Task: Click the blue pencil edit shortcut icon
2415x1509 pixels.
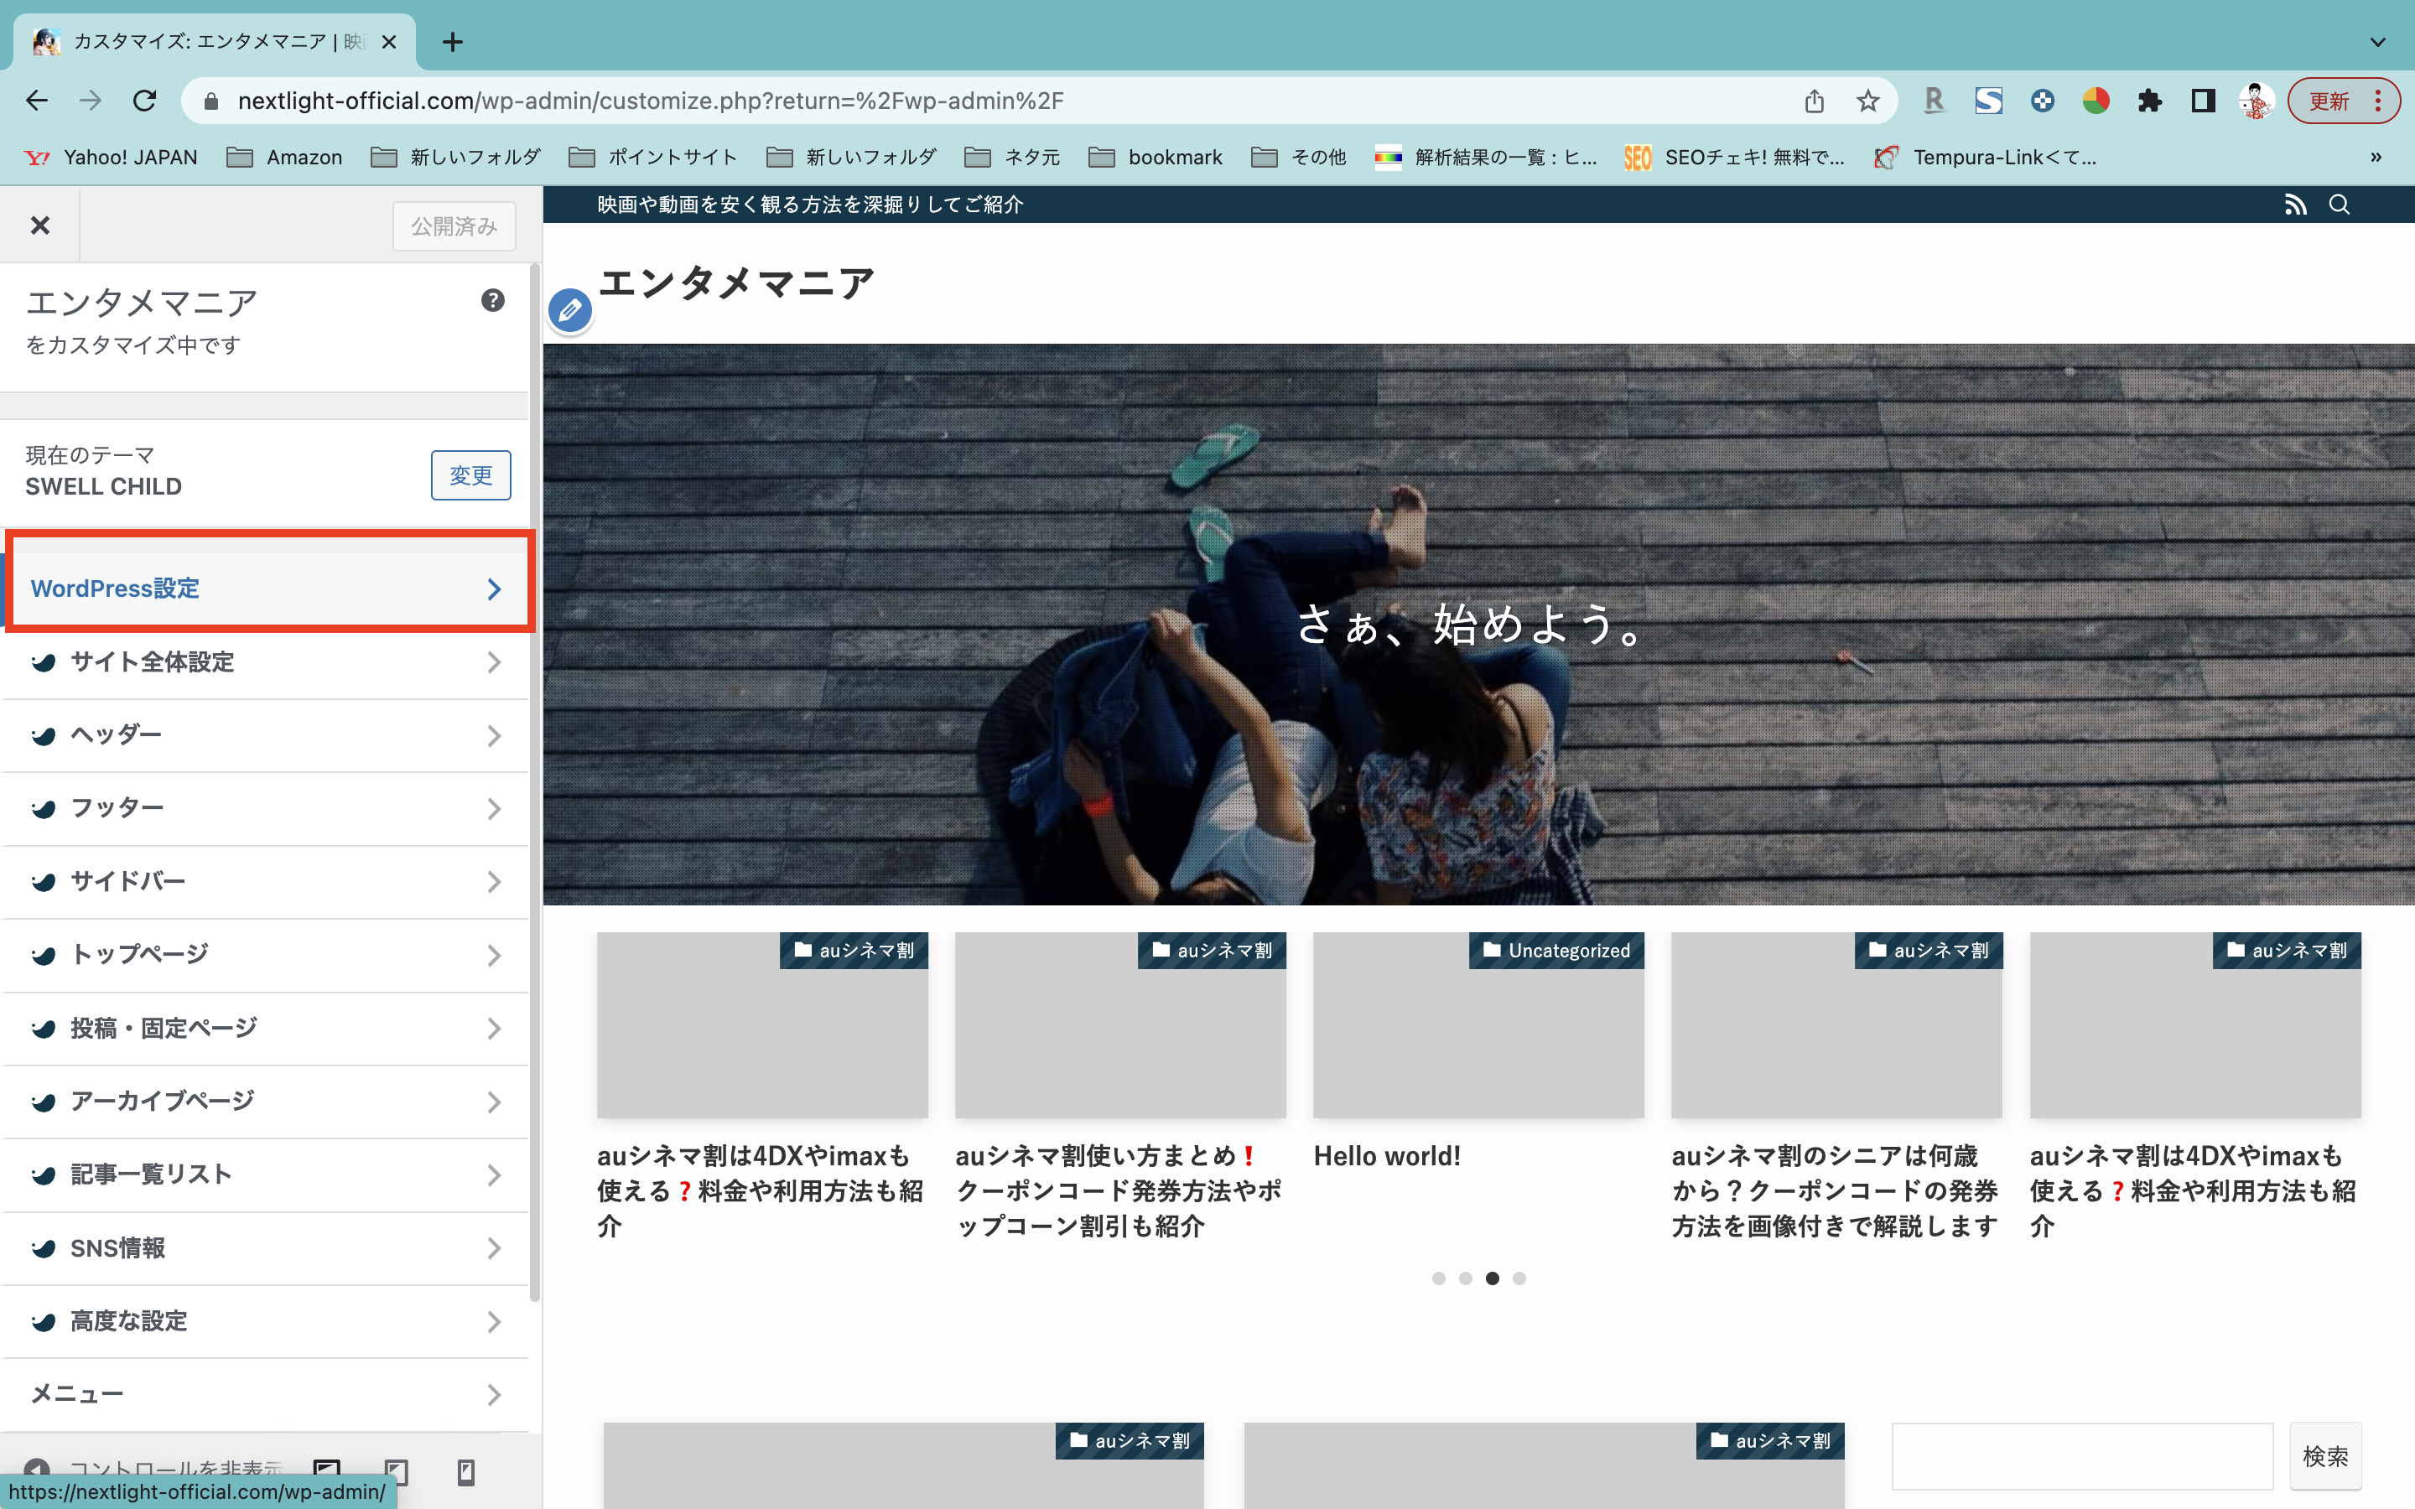Action: click(x=570, y=310)
